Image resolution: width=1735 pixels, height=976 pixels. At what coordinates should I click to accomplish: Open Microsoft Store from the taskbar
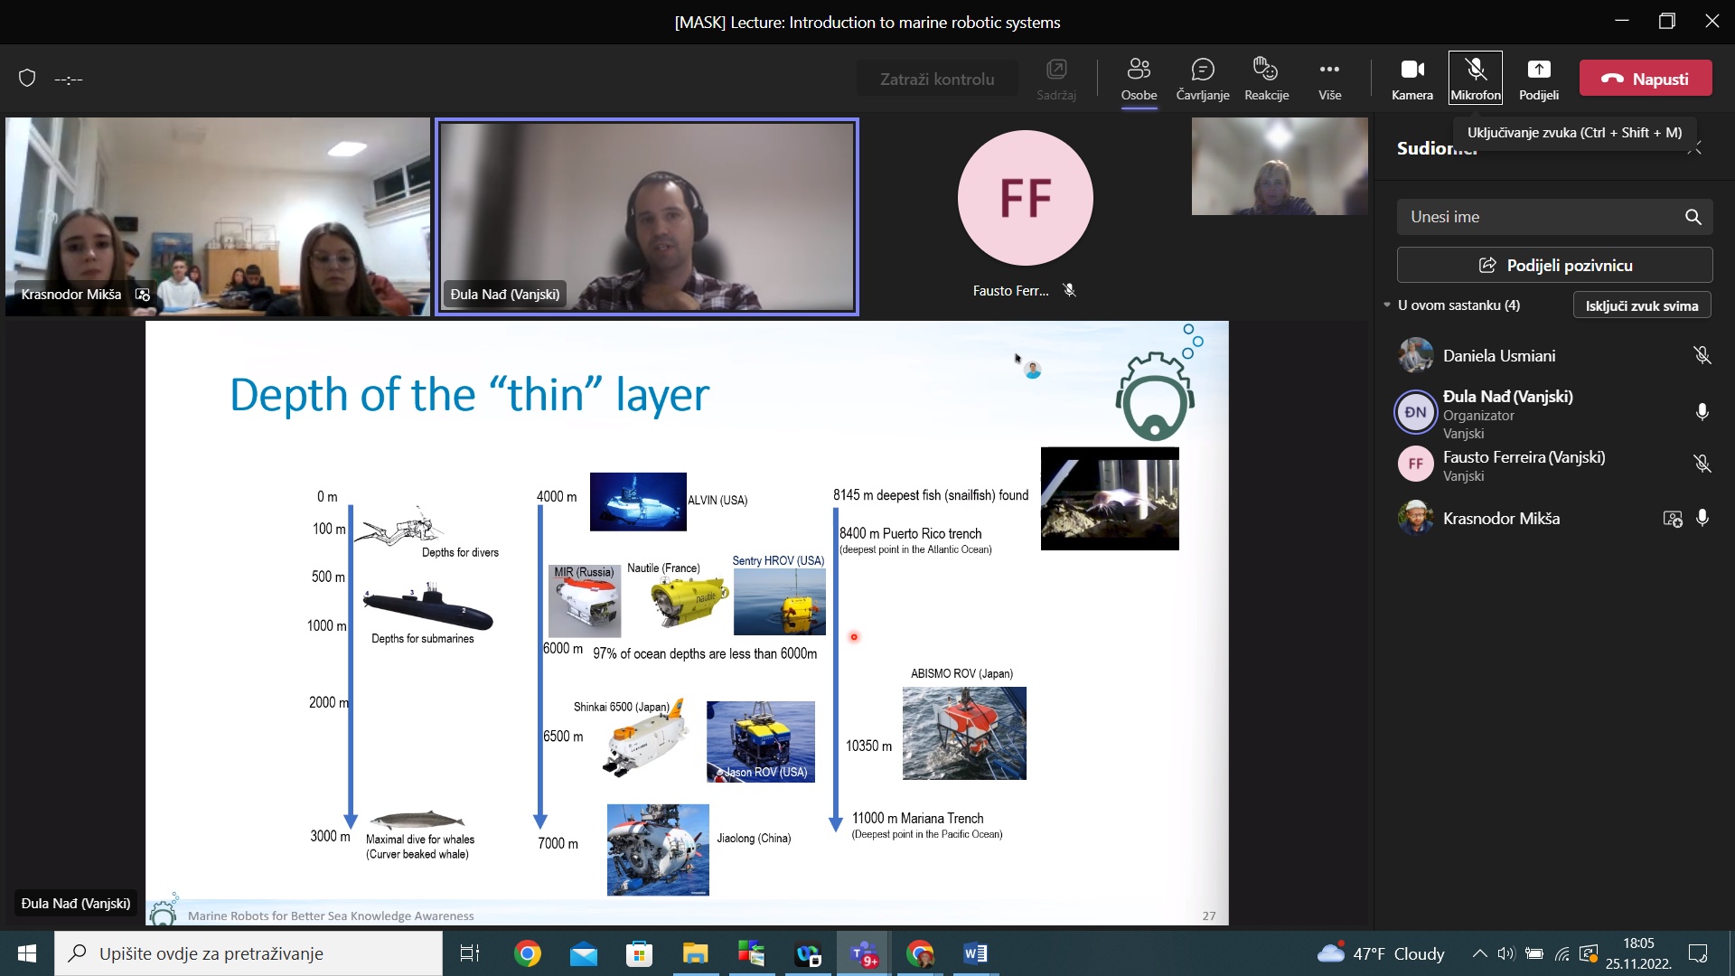tap(639, 953)
